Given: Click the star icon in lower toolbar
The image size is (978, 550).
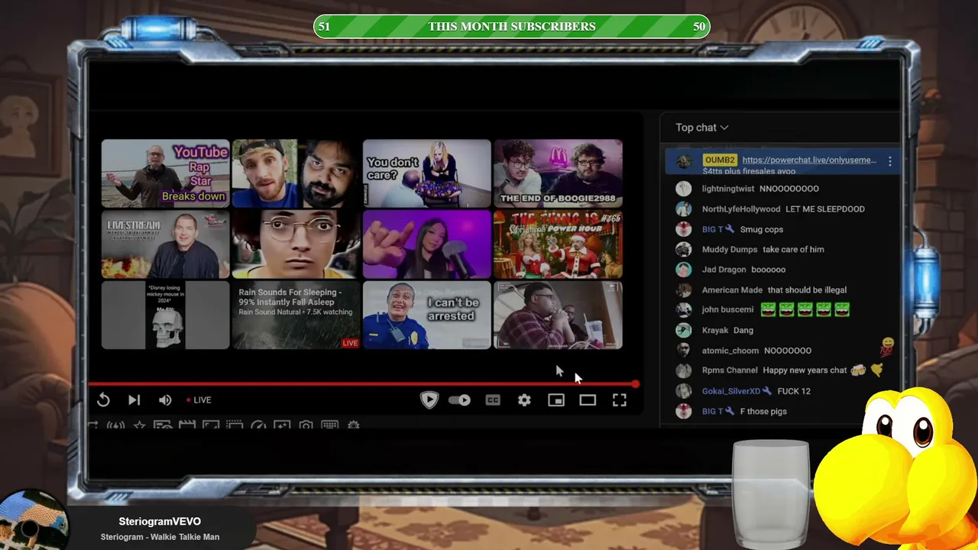Looking at the screenshot, I should coord(140,425).
